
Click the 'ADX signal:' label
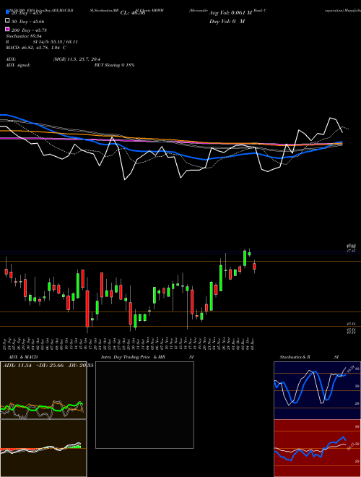click(x=18, y=65)
